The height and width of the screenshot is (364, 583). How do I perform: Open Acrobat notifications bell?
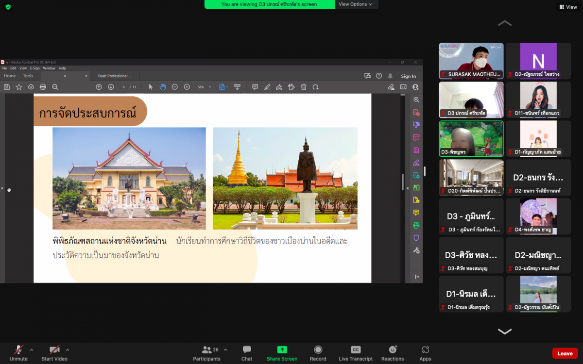390,76
